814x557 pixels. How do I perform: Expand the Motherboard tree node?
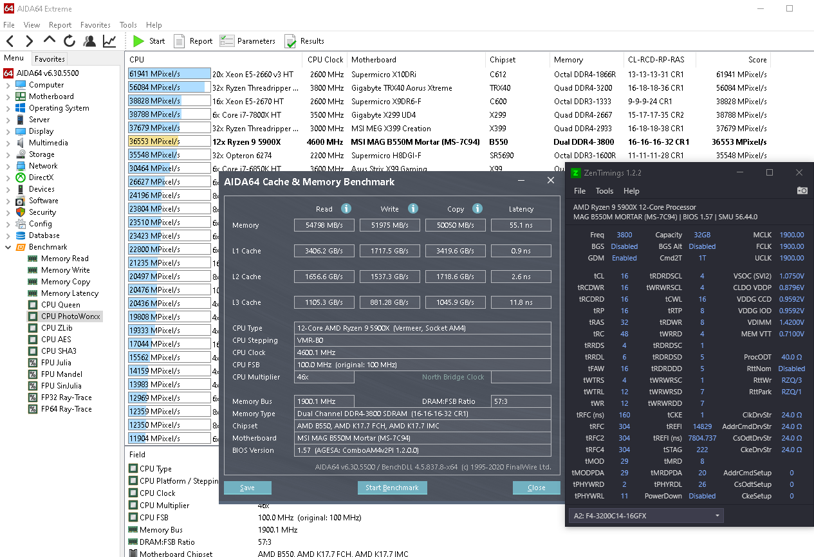pos(8,96)
